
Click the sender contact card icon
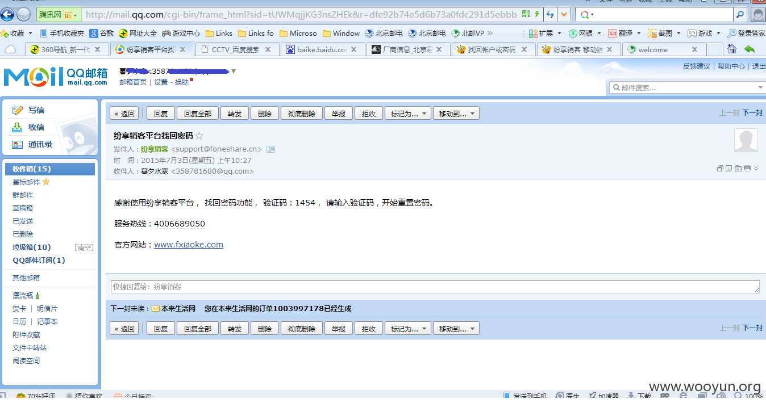(270, 149)
